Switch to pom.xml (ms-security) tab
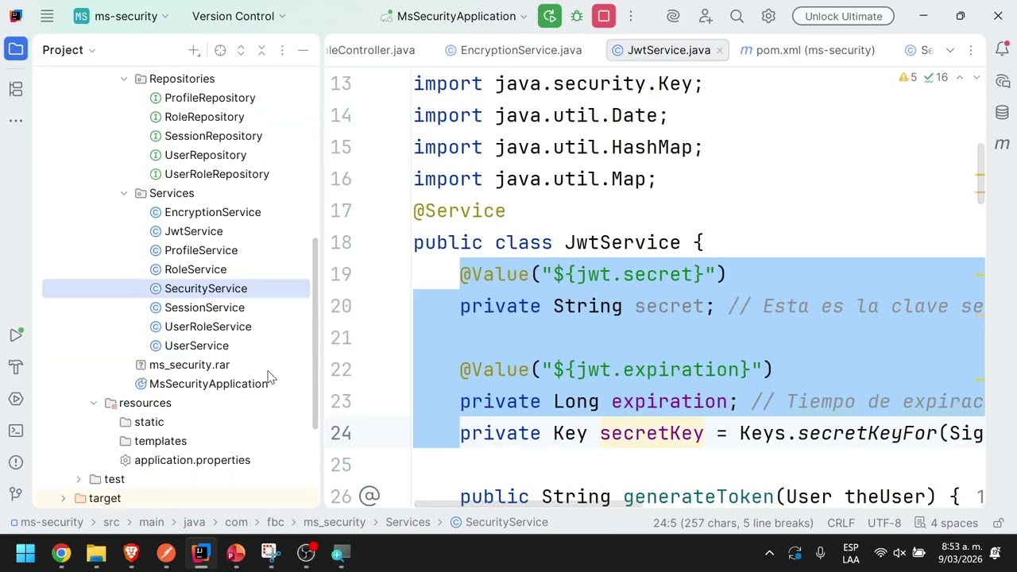1017x572 pixels. [x=807, y=50]
